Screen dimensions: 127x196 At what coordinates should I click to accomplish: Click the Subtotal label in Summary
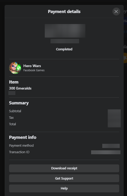(x=15, y=111)
